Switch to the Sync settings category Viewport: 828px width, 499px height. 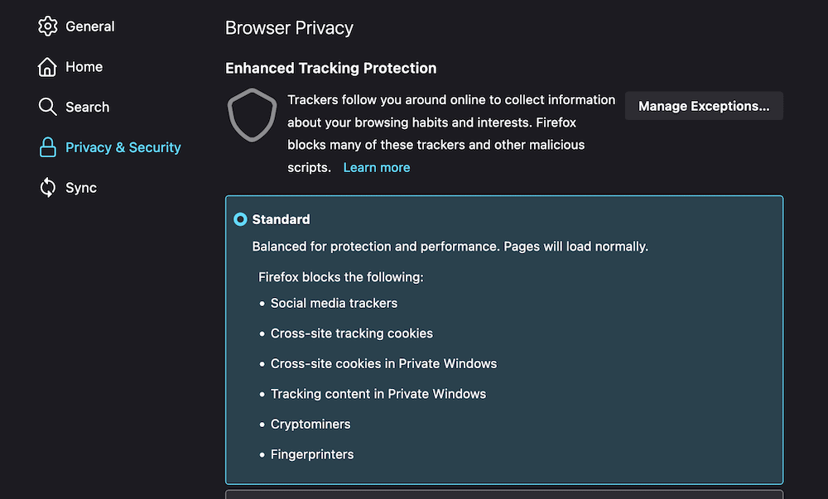click(81, 188)
